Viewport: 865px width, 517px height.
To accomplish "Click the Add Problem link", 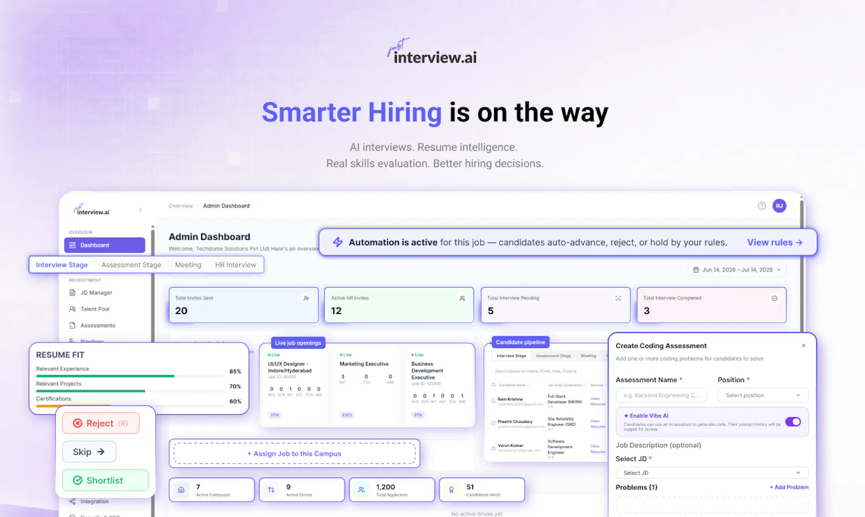I will (x=789, y=487).
